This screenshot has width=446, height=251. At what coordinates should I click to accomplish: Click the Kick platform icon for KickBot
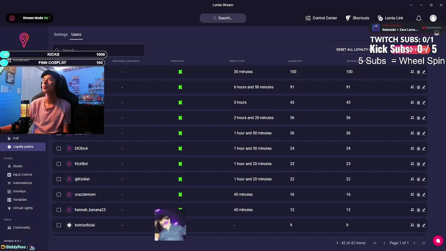(180, 164)
